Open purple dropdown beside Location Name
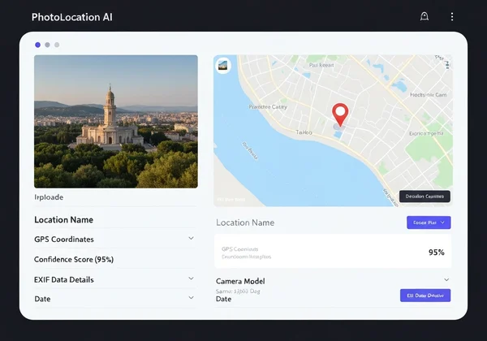 coord(428,222)
